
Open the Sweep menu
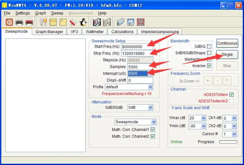tap(57, 13)
